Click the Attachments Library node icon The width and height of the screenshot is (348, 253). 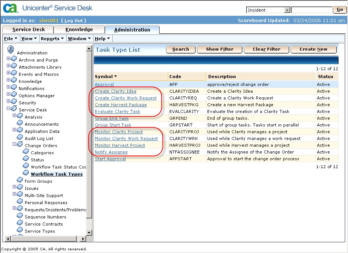(x=14, y=66)
